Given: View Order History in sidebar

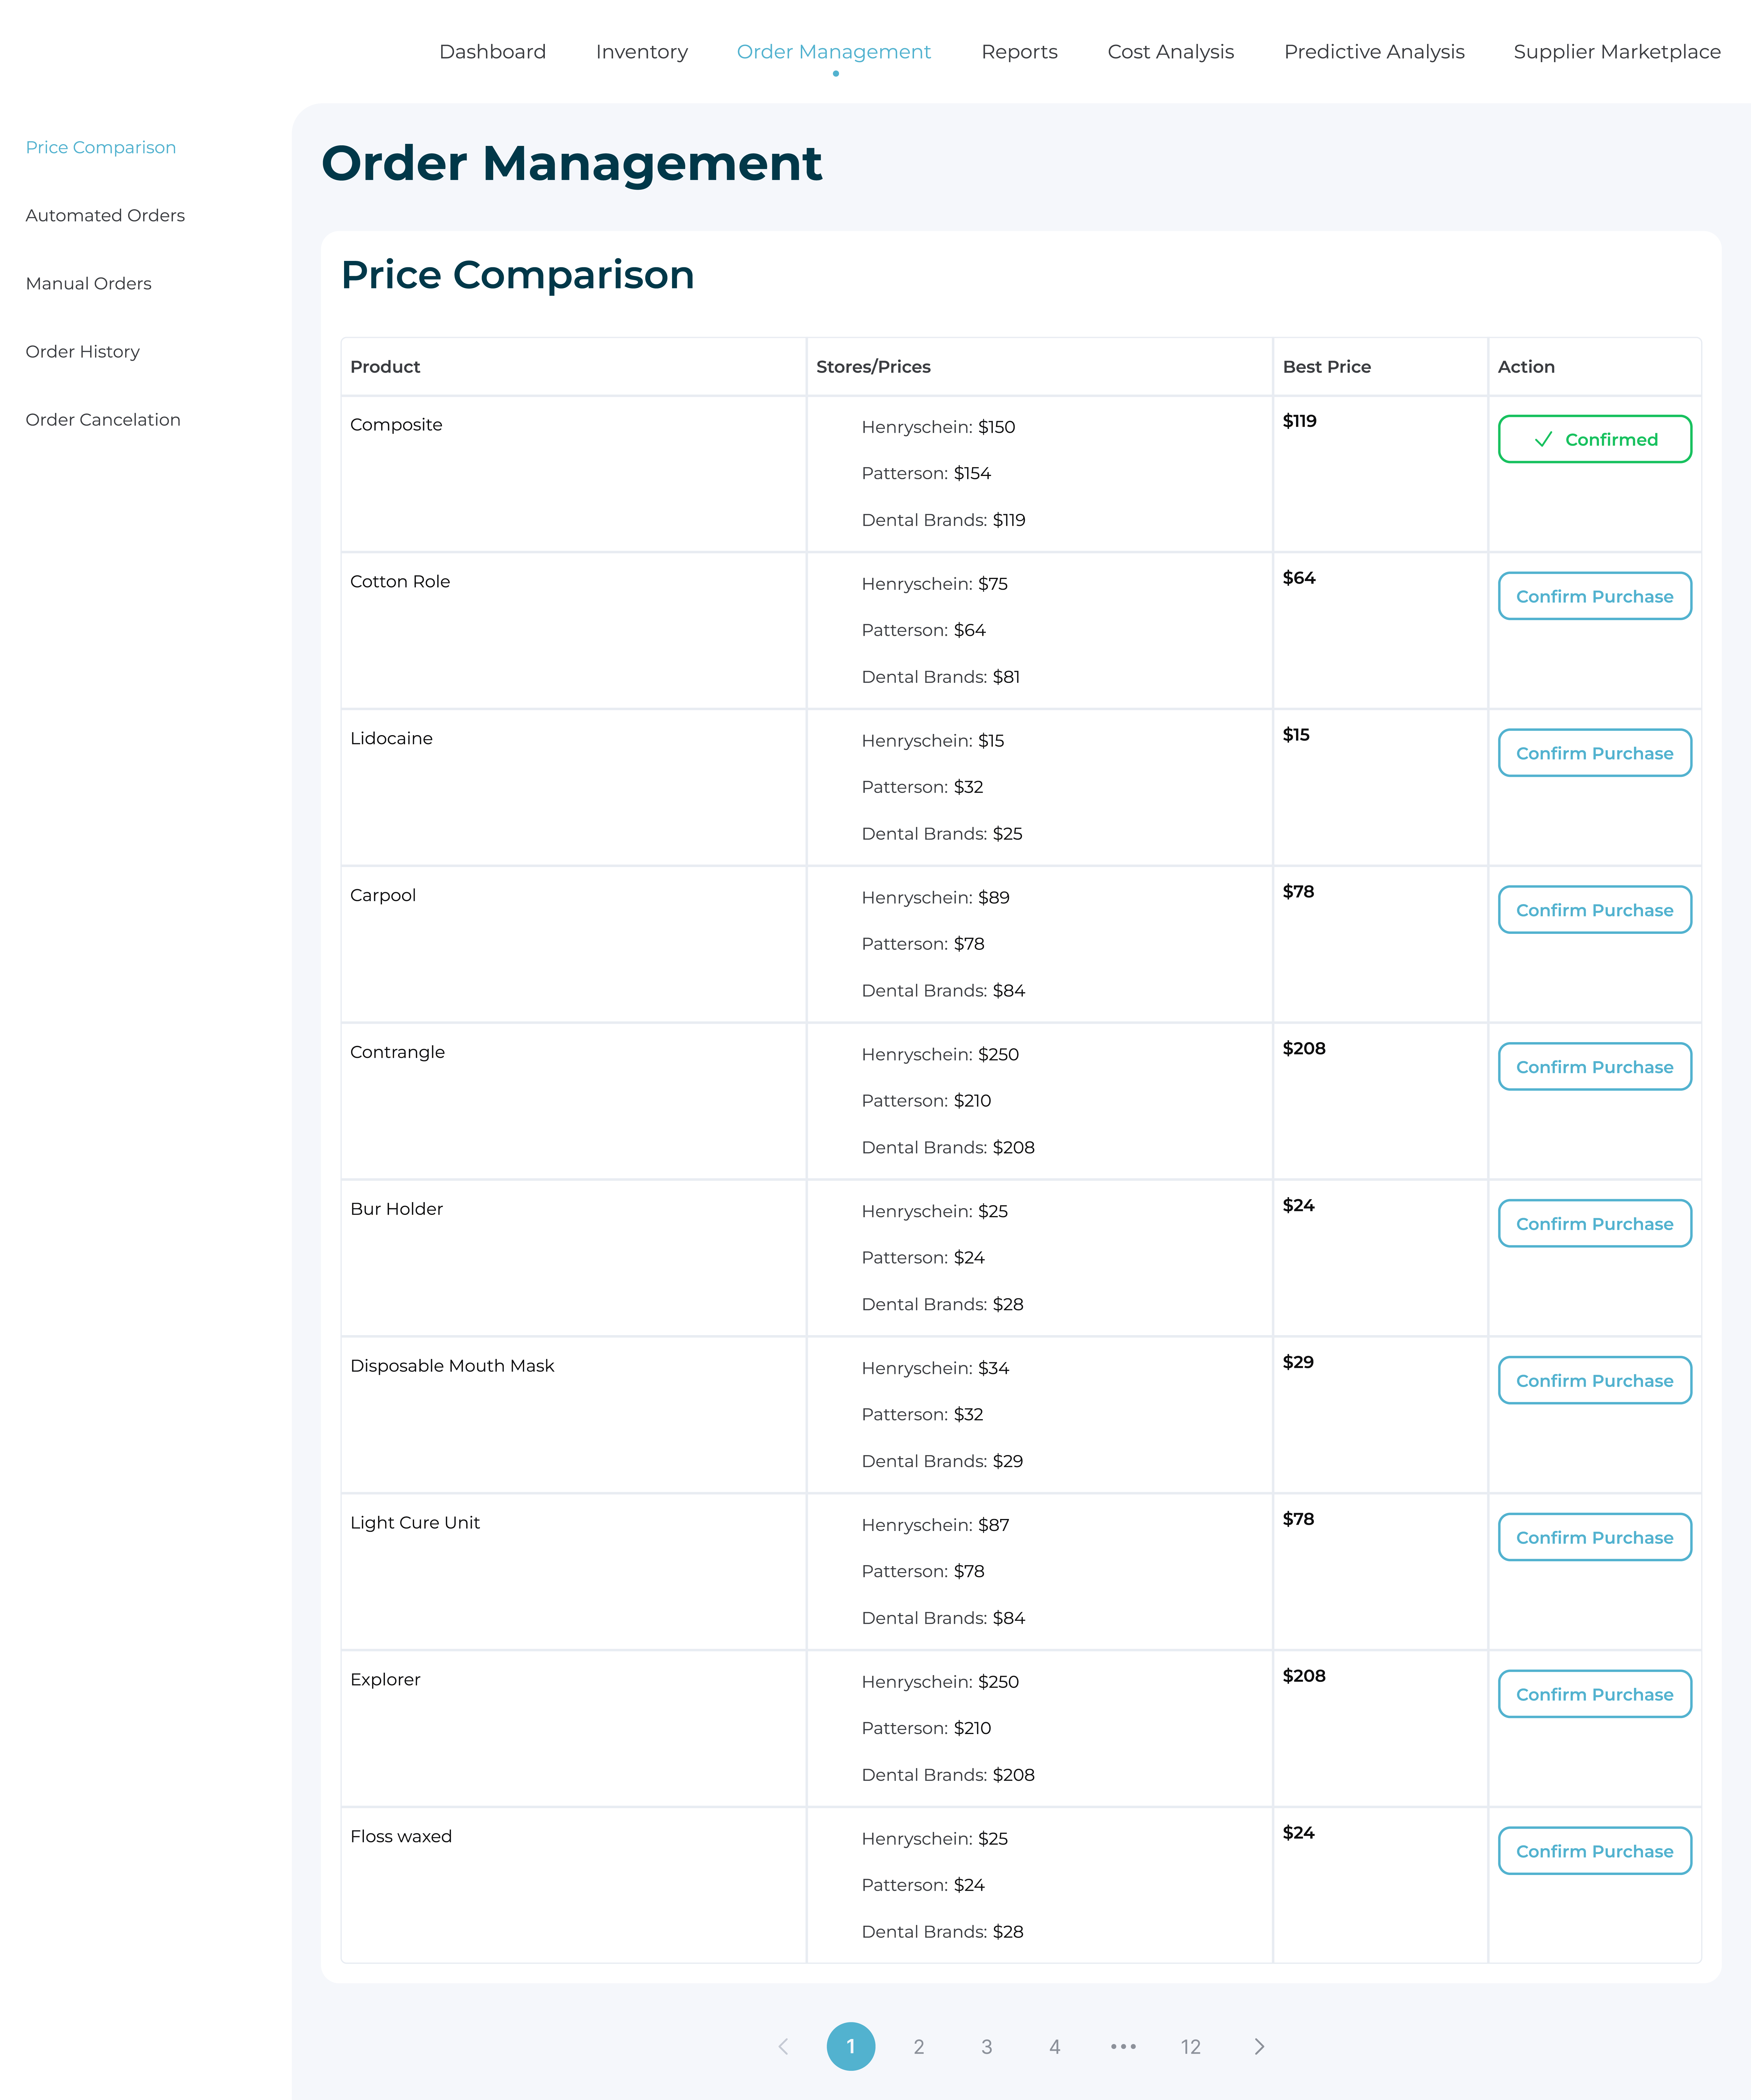Looking at the screenshot, I should coord(82,351).
